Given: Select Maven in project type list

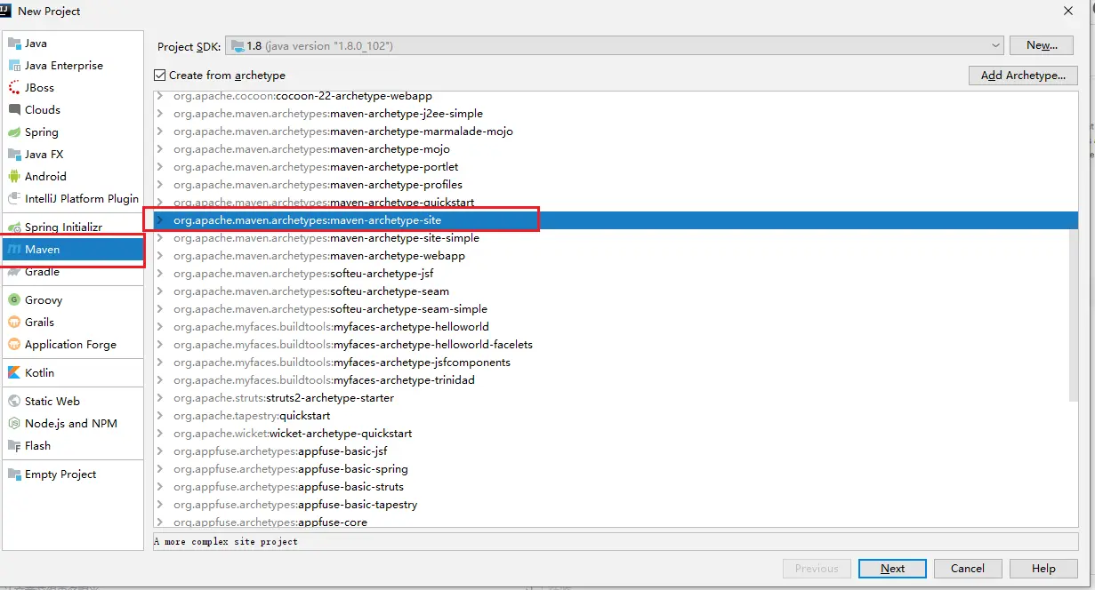Looking at the screenshot, I should [72, 250].
